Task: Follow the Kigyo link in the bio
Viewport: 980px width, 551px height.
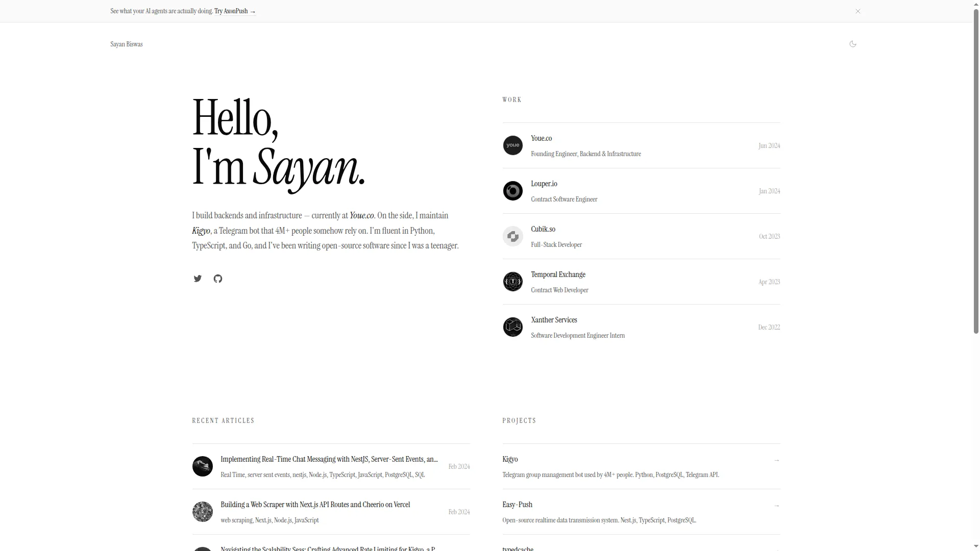Action: click(201, 231)
